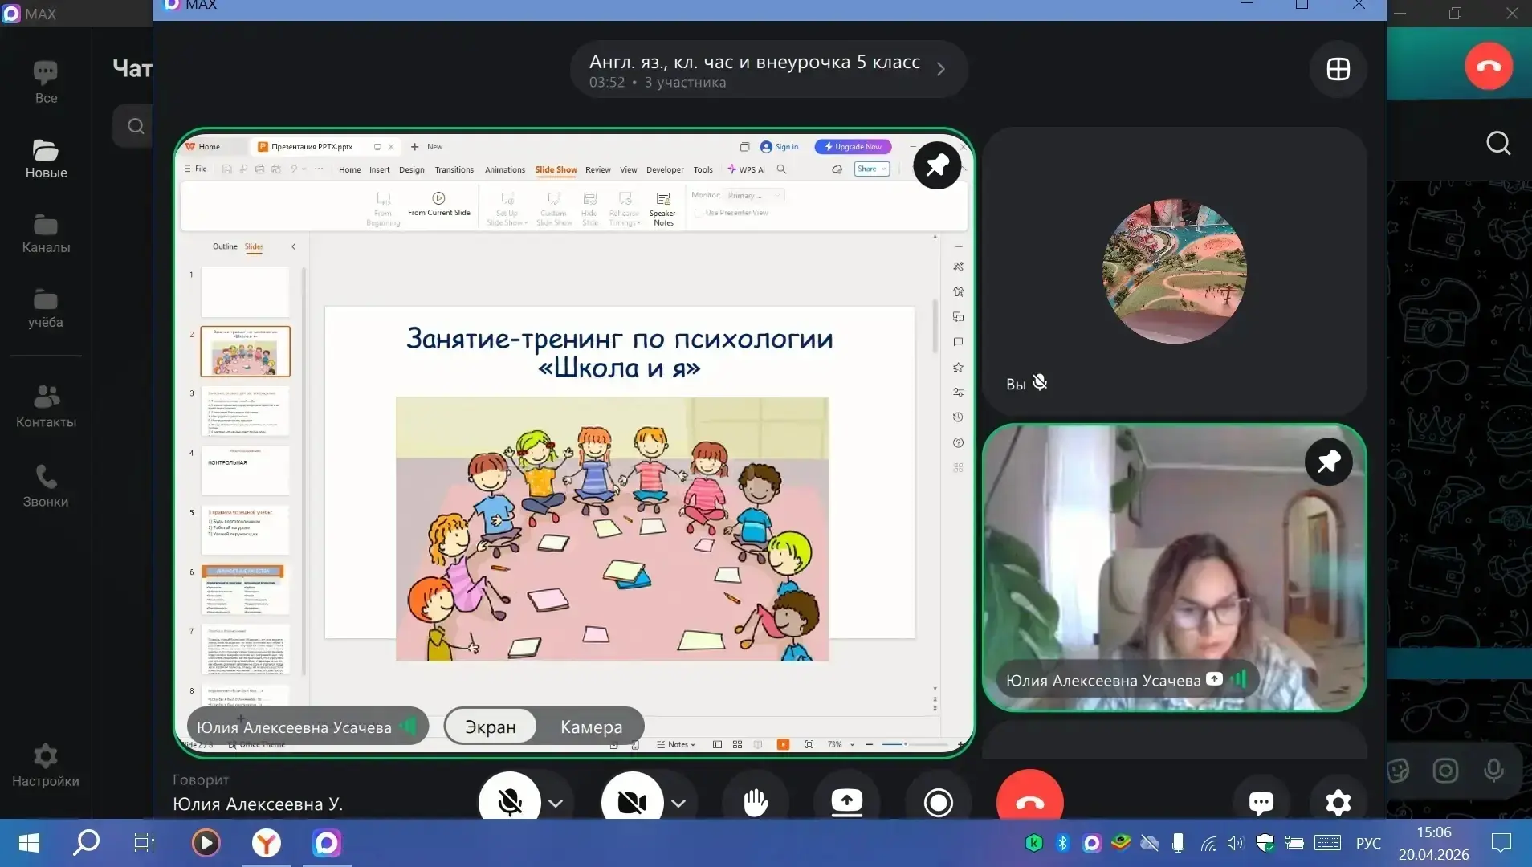Click the chat search magnifier icon
Viewport: 1532px width, 867px height.
(x=136, y=126)
